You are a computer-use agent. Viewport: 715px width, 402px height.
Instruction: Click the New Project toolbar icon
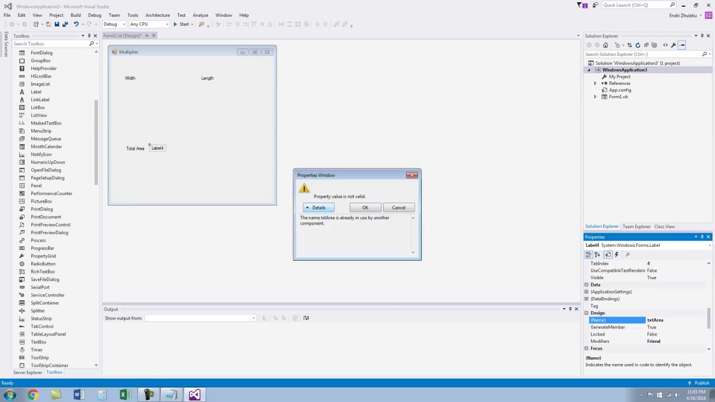coord(36,24)
